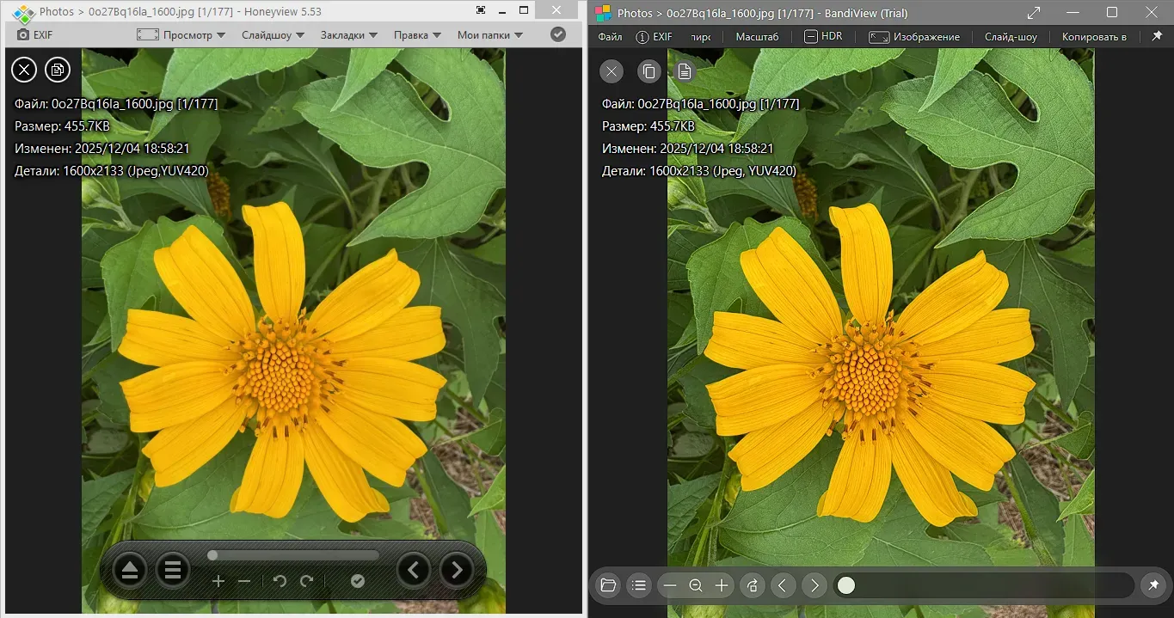Open the Файл menu in BandiView
The image size is (1174, 618).
coord(610,36)
